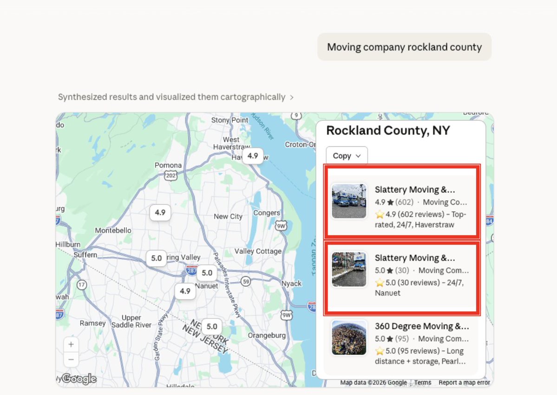
Task: Click the Rockland County, NY heading
Action: coord(388,131)
